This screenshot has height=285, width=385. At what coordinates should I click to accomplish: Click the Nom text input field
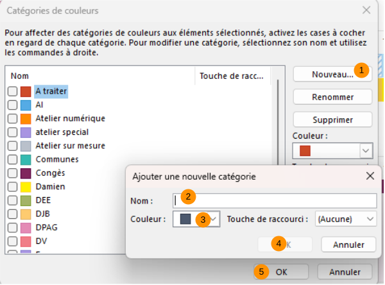click(x=275, y=200)
